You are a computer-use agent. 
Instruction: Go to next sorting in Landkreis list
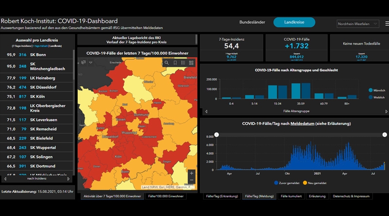tap(69, 179)
